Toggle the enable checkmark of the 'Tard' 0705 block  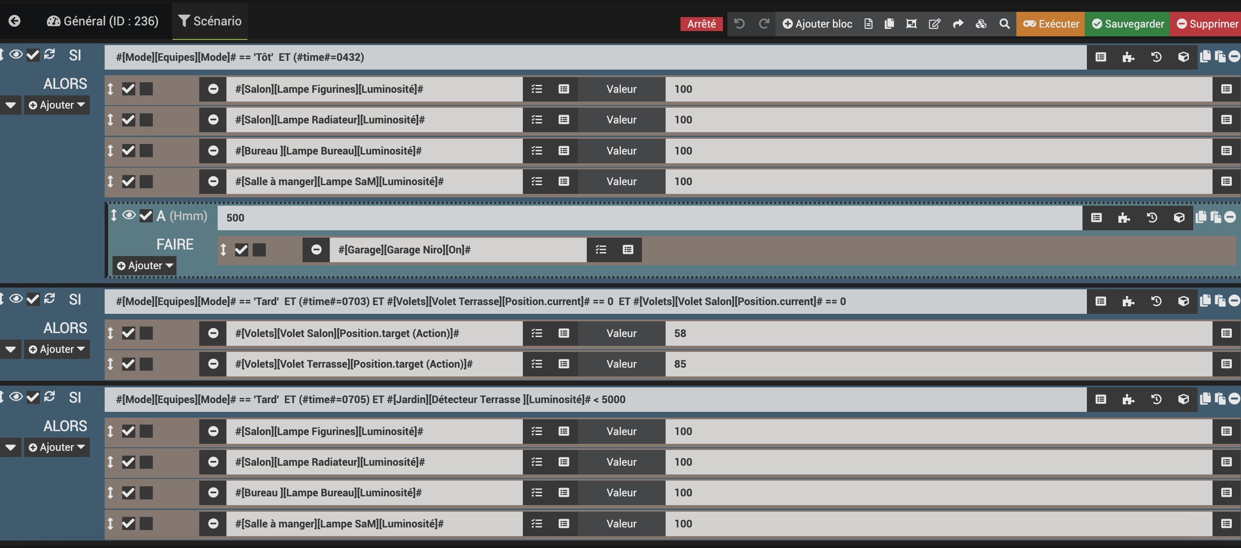[33, 397]
